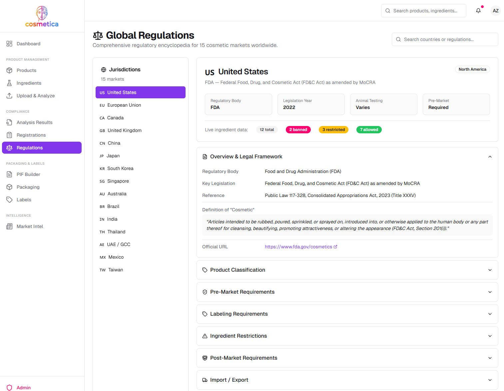The image size is (504, 391).
Task: Click the Upload & Analyze upload icon
Action: (9, 96)
